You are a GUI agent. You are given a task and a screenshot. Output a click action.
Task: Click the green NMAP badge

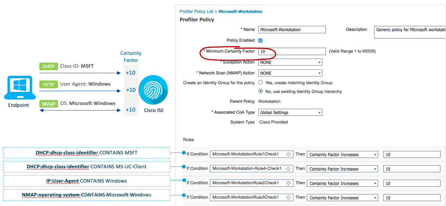(x=48, y=104)
